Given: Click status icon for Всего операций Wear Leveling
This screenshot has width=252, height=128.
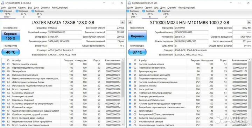Looking at the screenshot, I should point(3,118).
